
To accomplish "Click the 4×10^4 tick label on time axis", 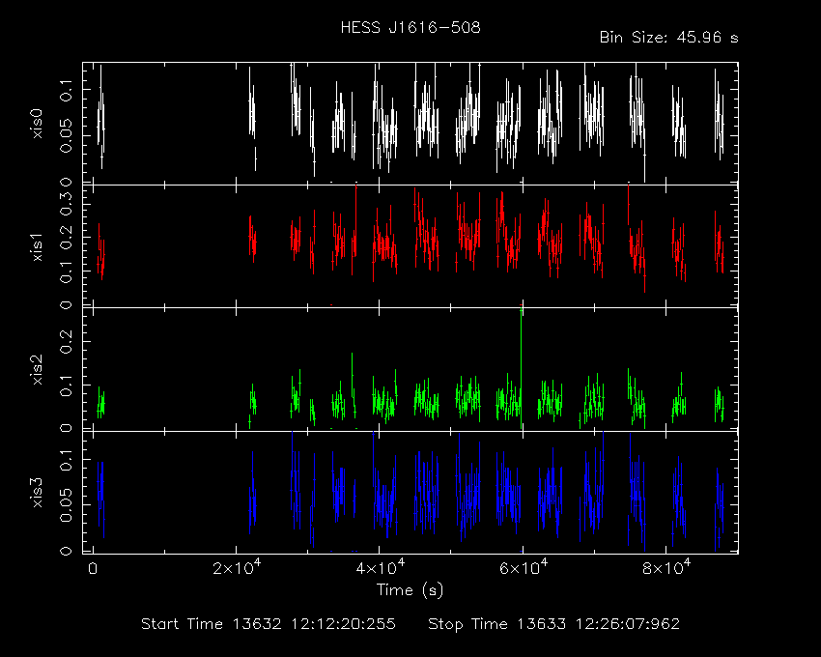I will pyautogui.click(x=380, y=566).
